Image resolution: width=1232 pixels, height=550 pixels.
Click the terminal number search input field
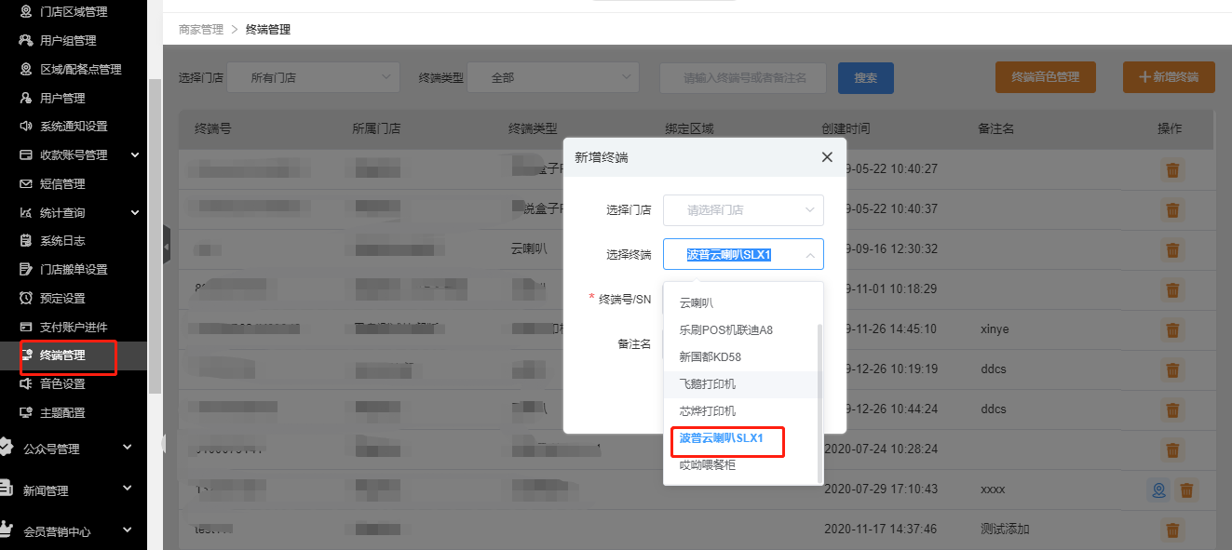click(743, 78)
